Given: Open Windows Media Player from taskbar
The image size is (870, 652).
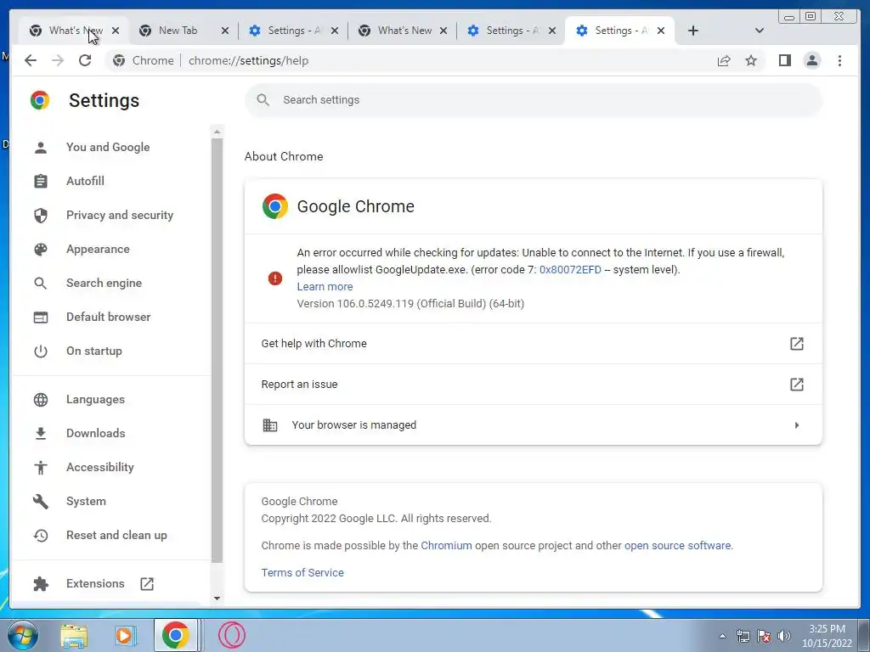Looking at the screenshot, I should (x=126, y=635).
